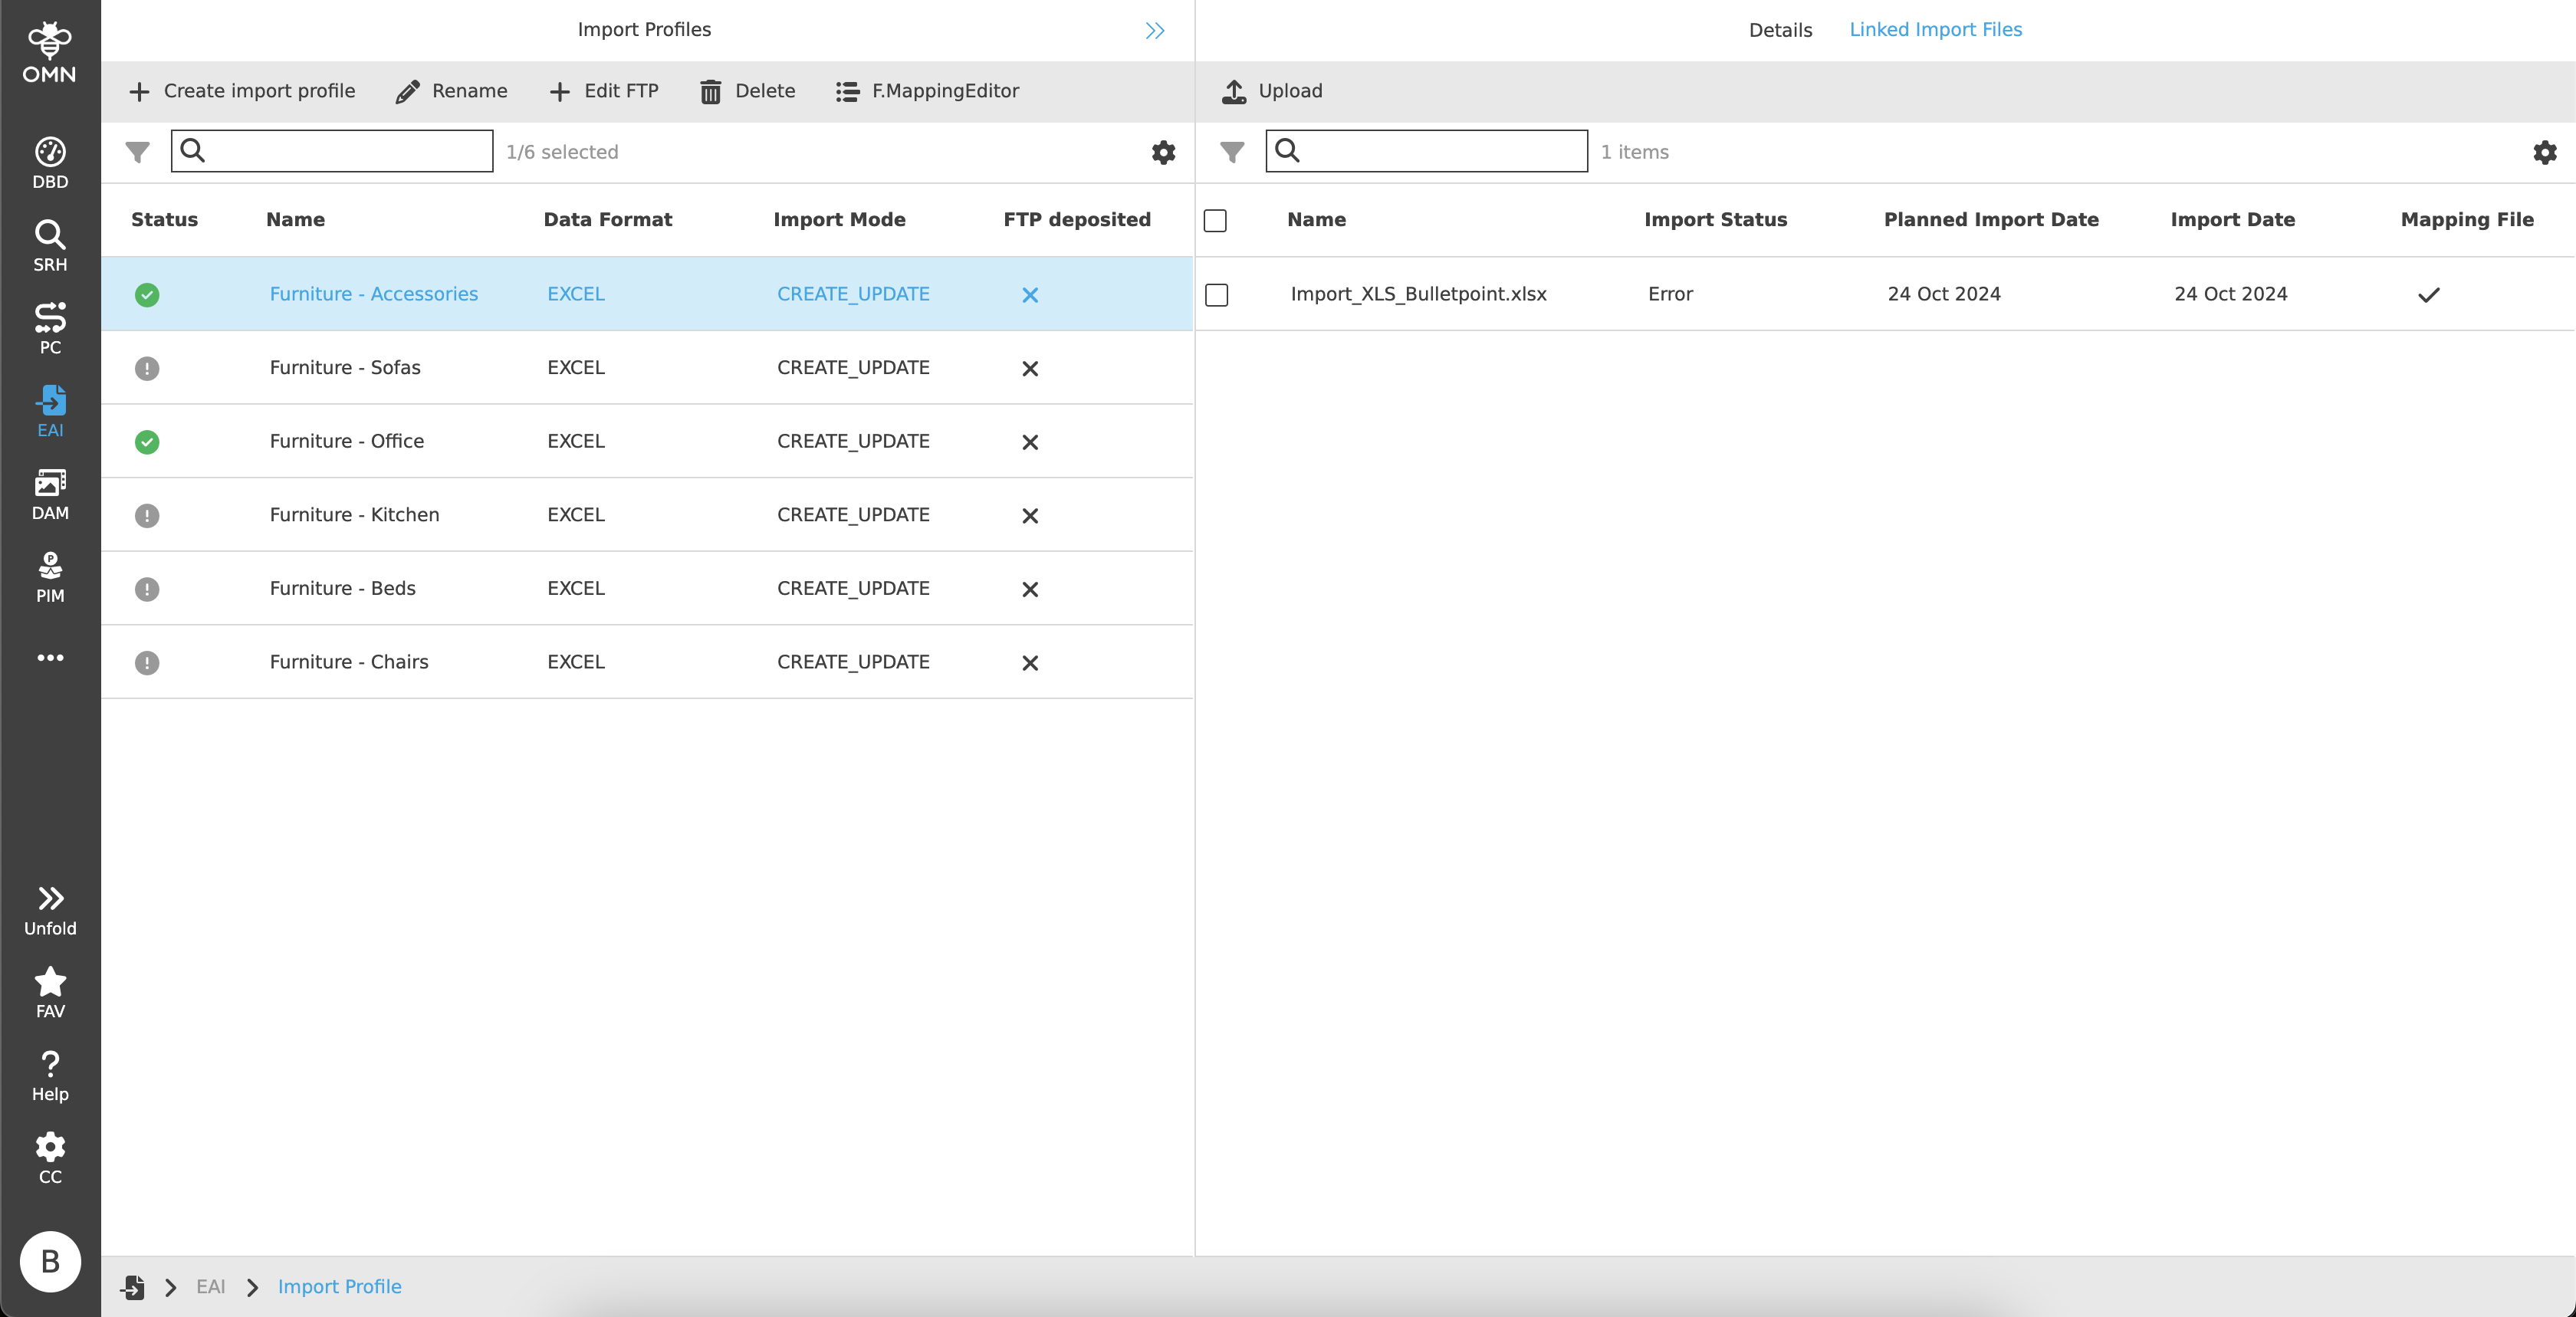Screen dimensions: 2576x1317
Task: Switch to the Details tab
Action: (1779, 29)
